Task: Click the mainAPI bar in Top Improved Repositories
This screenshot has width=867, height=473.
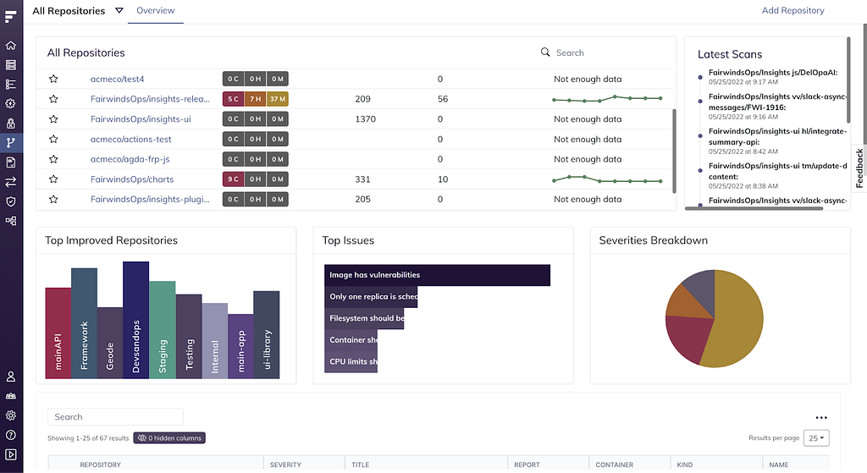Action: click(x=58, y=333)
